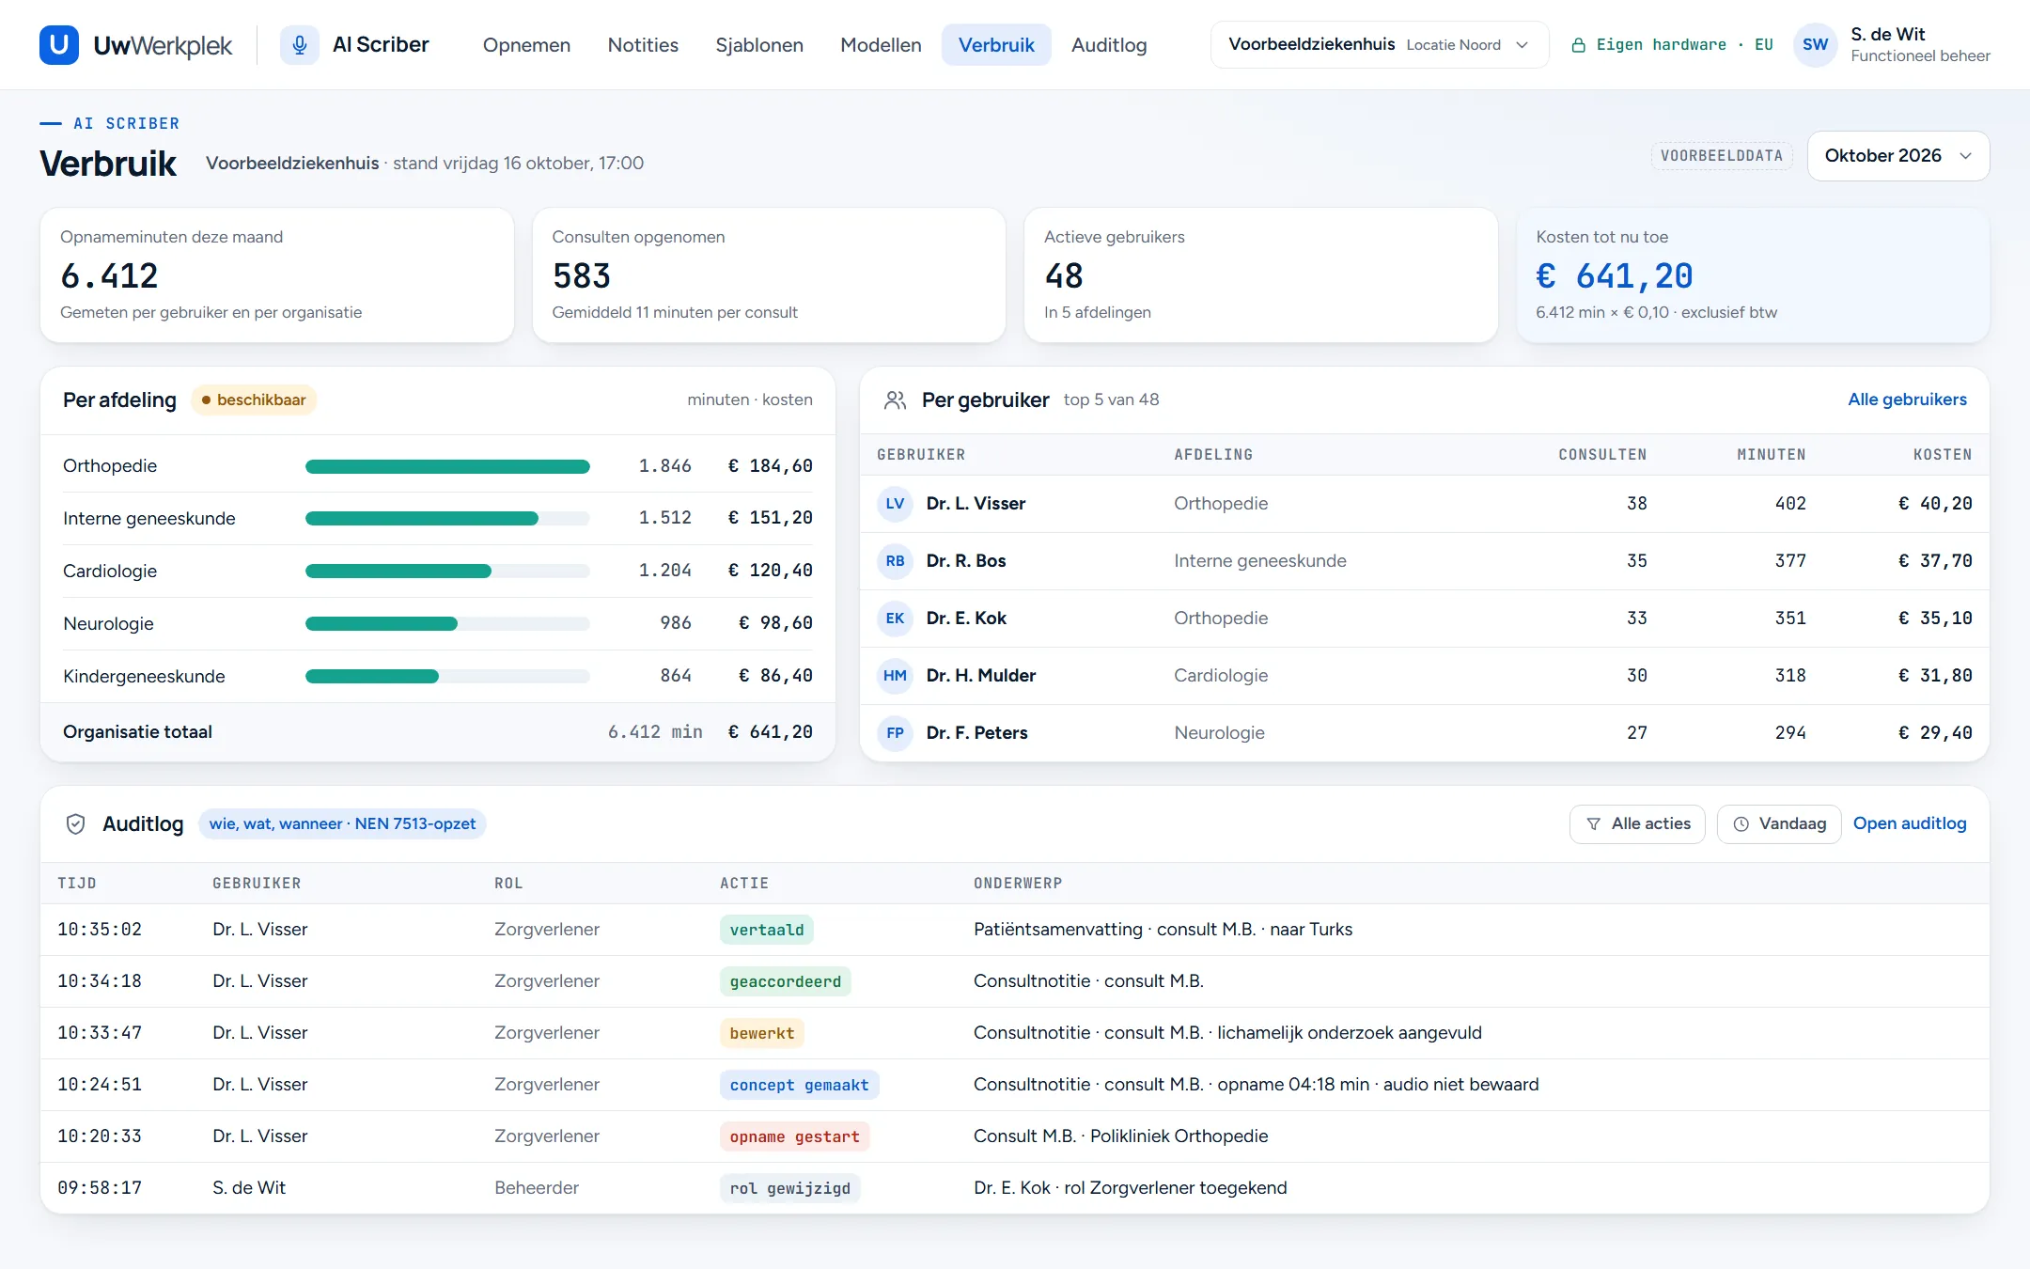Open the Alle gebruikers link
The image size is (2030, 1269).
[x=1907, y=399]
